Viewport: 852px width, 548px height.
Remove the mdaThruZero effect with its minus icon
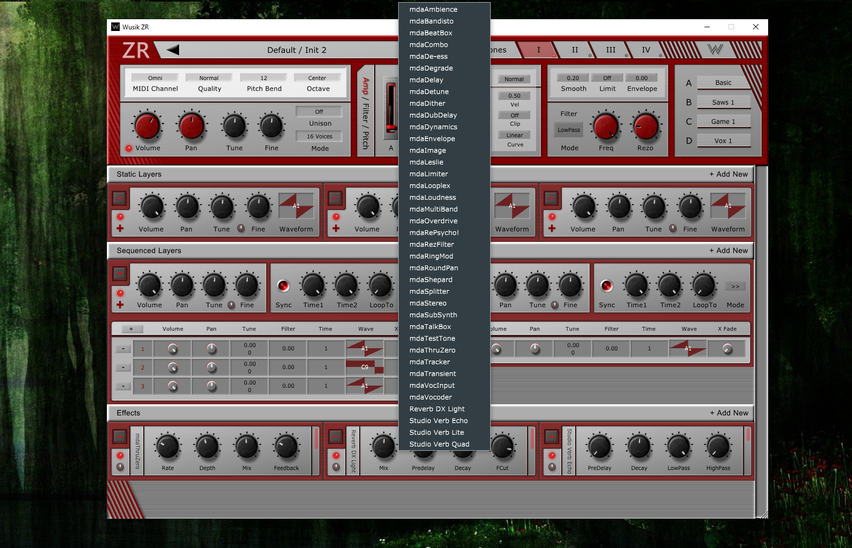pos(120,436)
